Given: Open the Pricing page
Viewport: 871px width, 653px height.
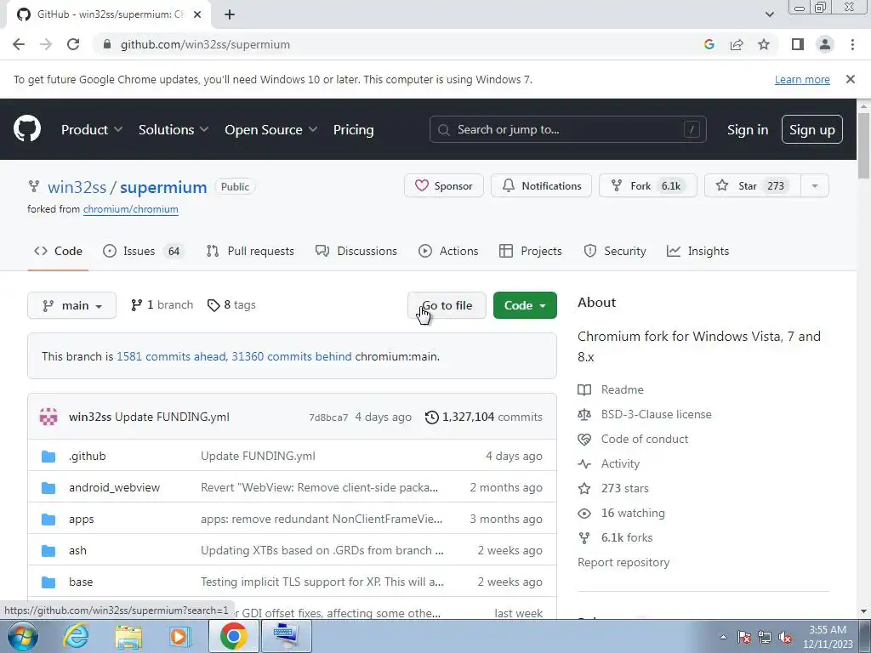Looking at the screenshot, I should 353,129.
